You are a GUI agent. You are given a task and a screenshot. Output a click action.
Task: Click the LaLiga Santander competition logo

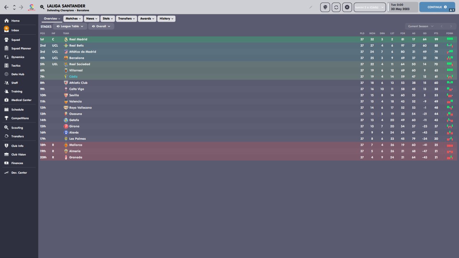click(32, 7)
